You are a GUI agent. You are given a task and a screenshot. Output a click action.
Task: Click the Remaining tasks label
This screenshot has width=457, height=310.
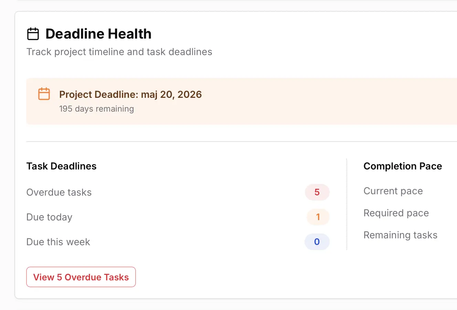pos(400,235)
